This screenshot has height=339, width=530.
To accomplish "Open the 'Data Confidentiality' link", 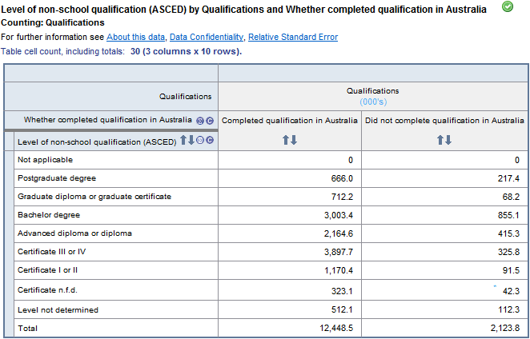I will (207, 38).
